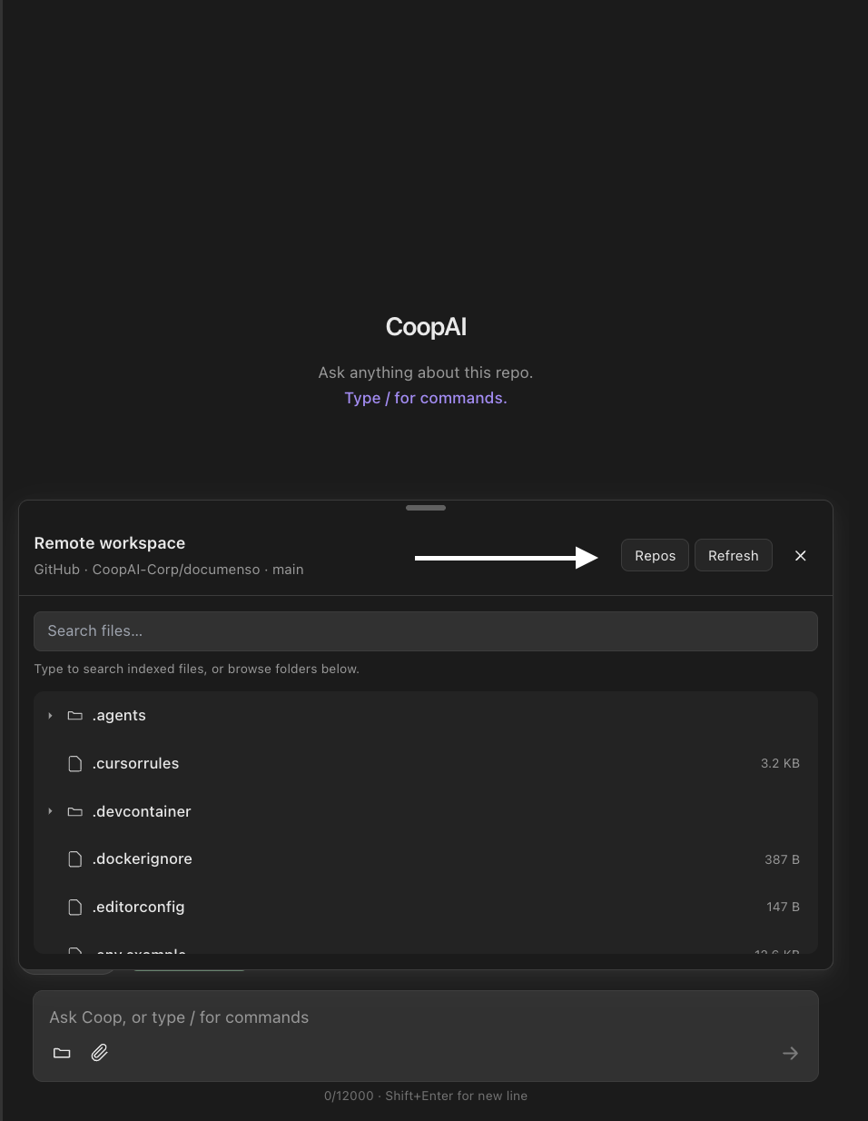Click the .dockerignore file icon
This screenshot has height=1121, width=868.
(75, 859)
